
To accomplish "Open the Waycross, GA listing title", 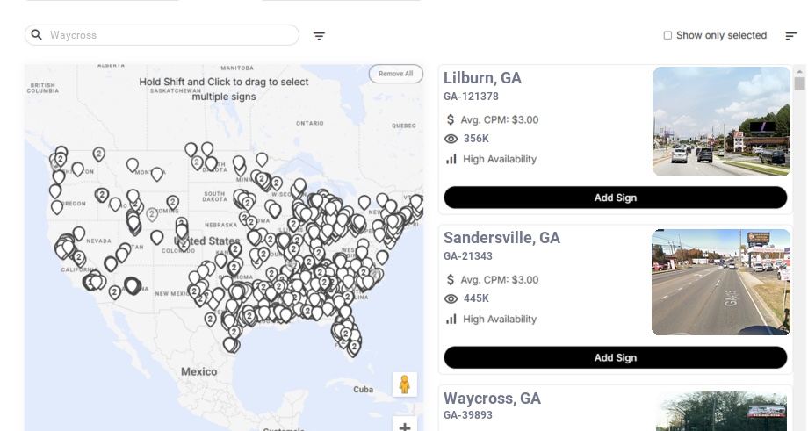I will pos(492,399).
